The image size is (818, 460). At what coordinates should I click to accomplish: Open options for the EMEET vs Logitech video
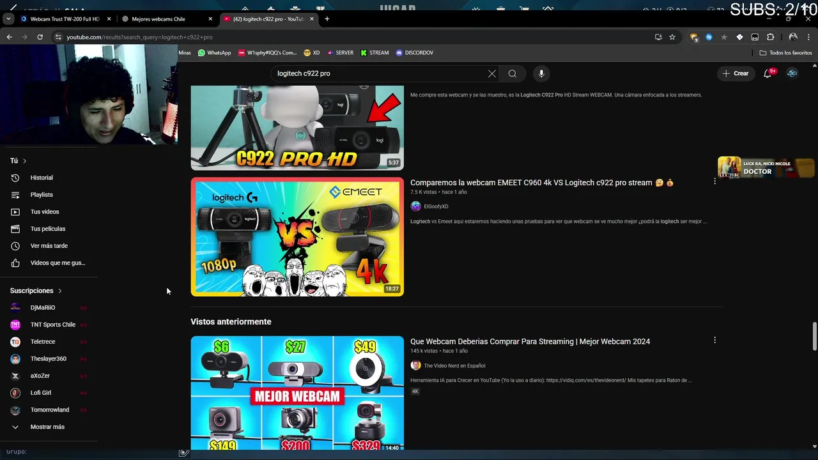(x=714, y=181)
